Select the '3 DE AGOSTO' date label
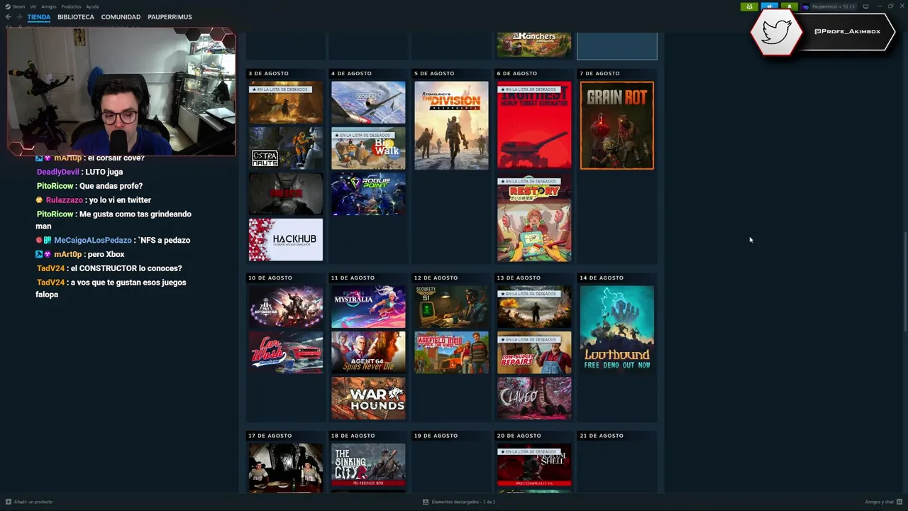 click(x=268, y=73)
